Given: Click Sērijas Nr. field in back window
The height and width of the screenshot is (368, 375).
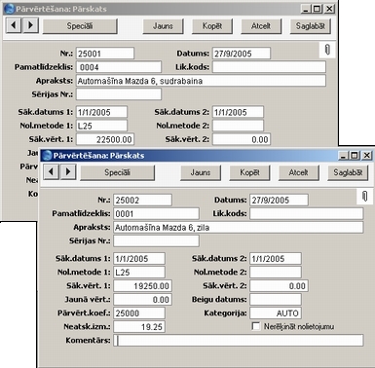Looking at the screenshot, I should pyautogui.click(x=119, y=94).
